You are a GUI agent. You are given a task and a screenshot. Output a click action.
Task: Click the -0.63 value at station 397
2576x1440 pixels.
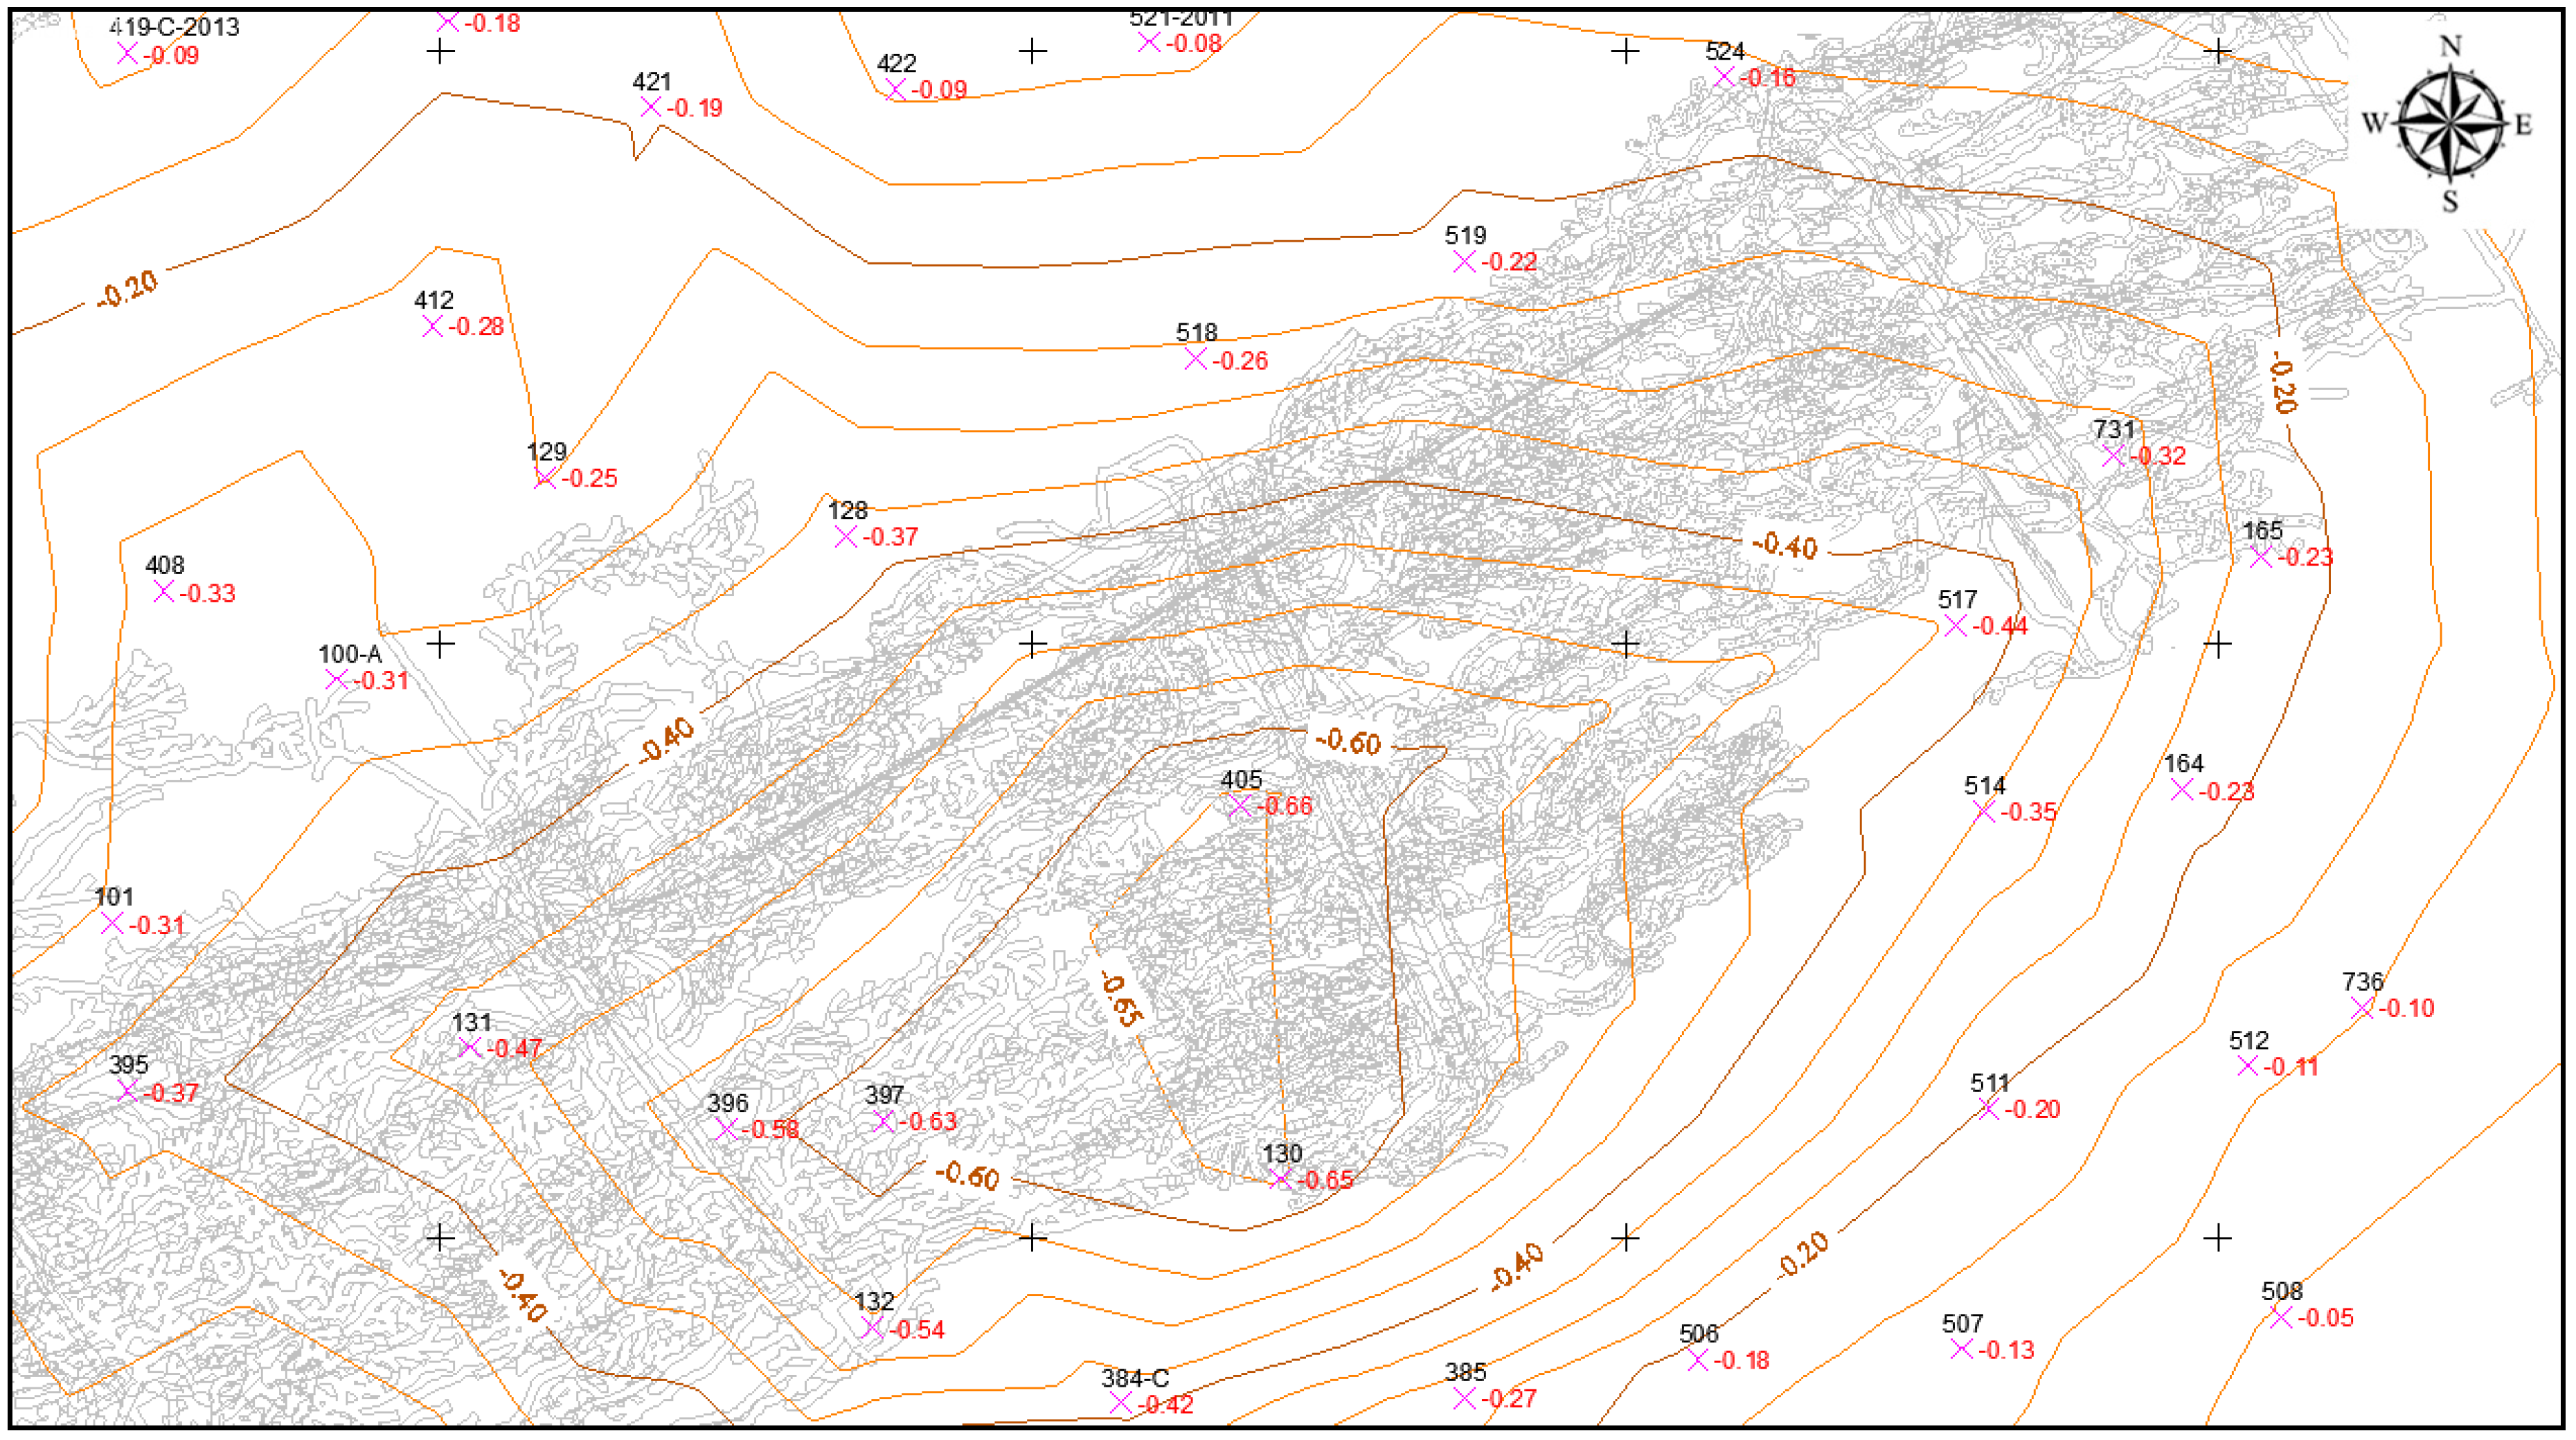click(x=928, y=1121)
